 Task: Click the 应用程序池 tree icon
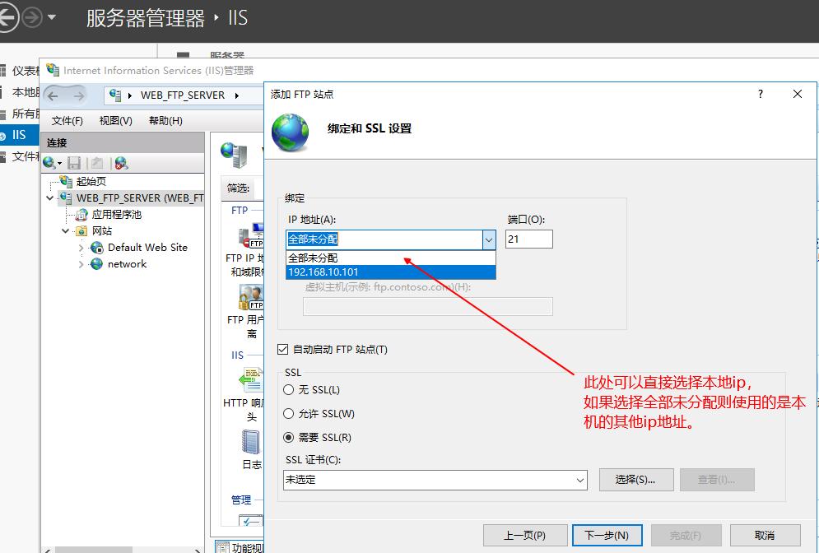click(82, 214)
